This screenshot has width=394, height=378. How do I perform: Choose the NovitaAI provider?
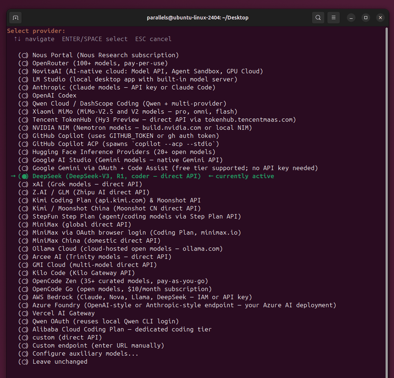[141, 71]
